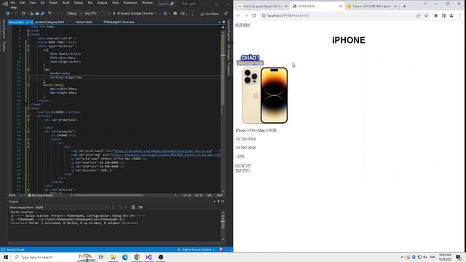Open the Chrome three-dot menu
Viewport: 466px width, 262px height.
pos(459,15)
